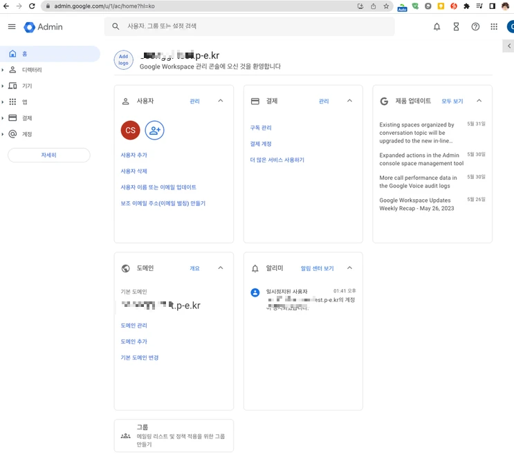The image size is (514, 459).
Task: Click the 자세히 button in sidebar
Action: click(49, 155)
